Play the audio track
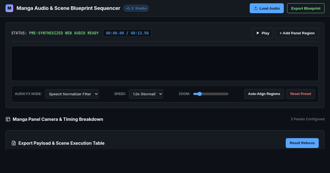 click(263, 33)
